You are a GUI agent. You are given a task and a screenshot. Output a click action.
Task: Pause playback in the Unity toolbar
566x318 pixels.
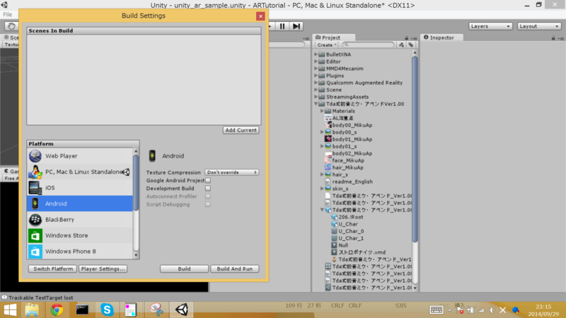pos(282,26)
